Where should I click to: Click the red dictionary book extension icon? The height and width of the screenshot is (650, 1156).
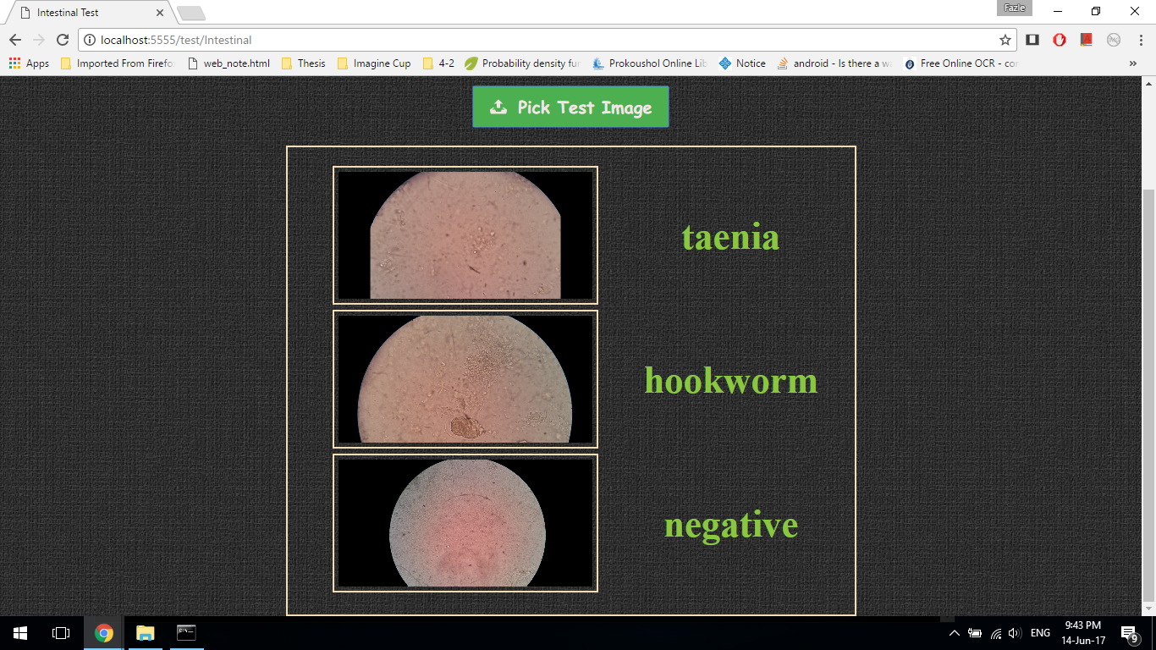1087,40
